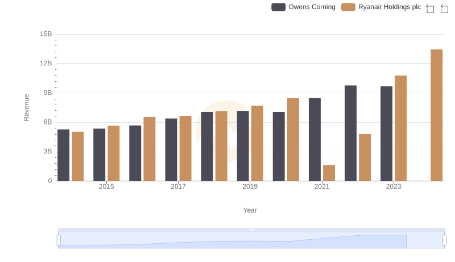Image resolution: width=455 pixels, height=262 pixels.
Task: Select the Ryanair bar between 2019 and 2021
Action: [x=293, y=139]
